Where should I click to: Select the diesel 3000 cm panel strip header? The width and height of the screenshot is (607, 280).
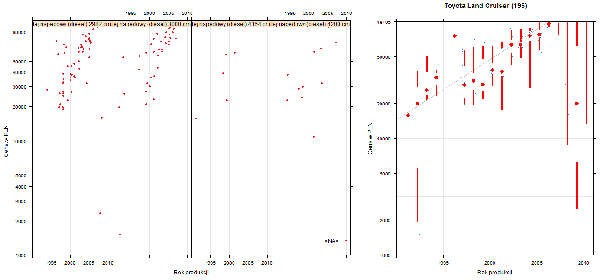point(152,24)
